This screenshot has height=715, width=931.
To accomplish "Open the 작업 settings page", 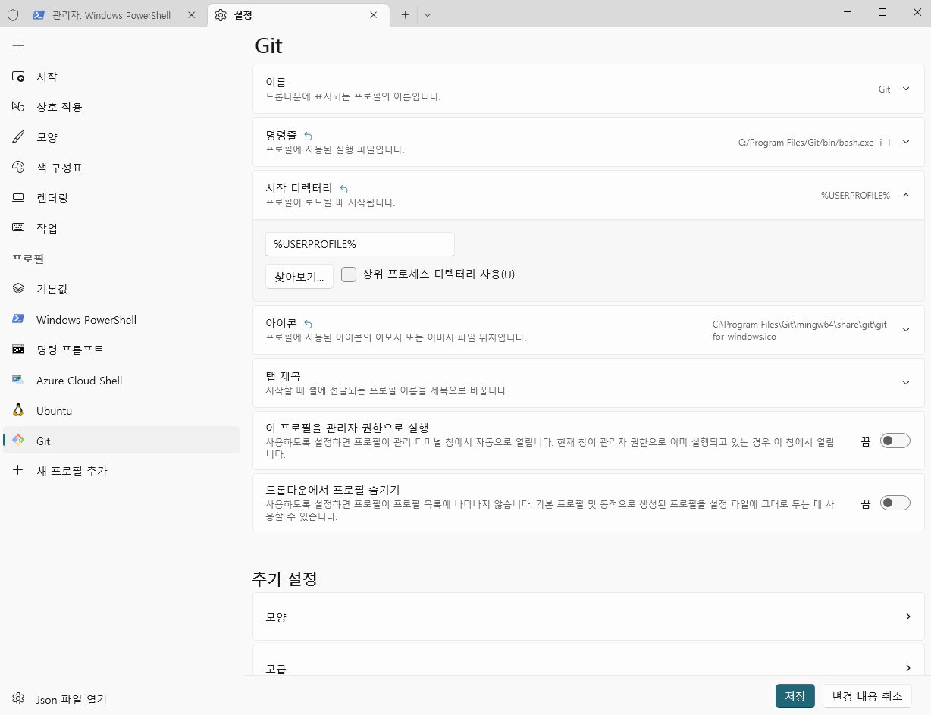I will pos(121,228).
